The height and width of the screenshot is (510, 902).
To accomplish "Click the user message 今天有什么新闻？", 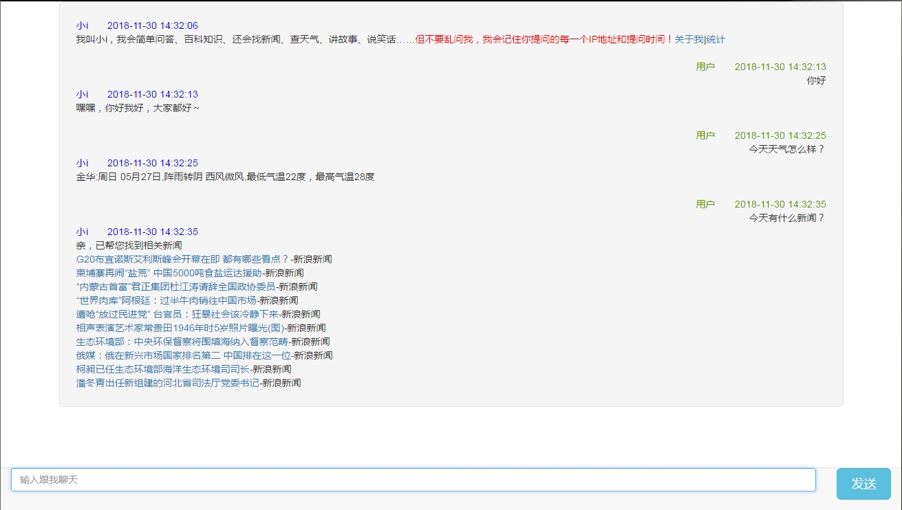I will pyautogui.click(x=786, y=218).
